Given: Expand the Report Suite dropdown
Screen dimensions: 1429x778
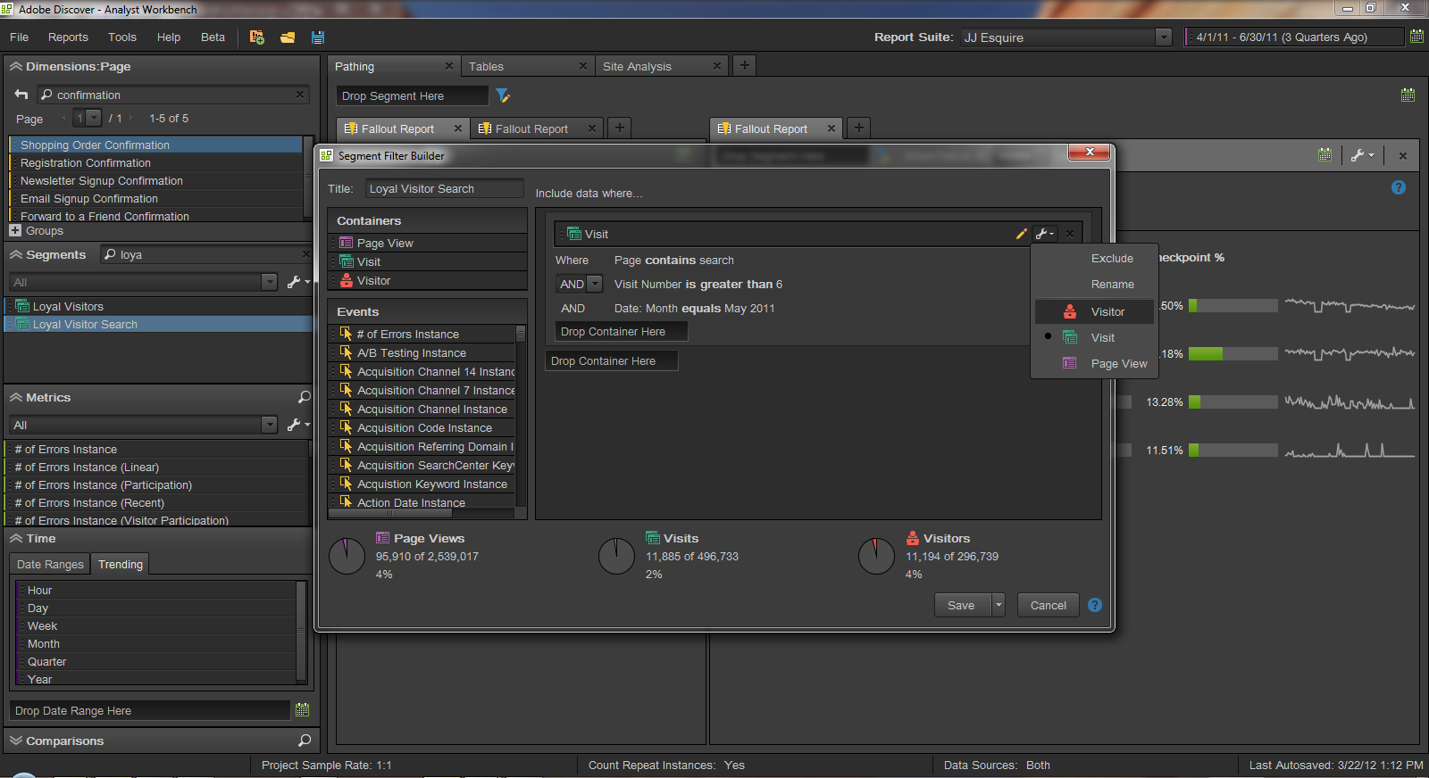Looking at the screenshot, I should (x=1163, y=37).
